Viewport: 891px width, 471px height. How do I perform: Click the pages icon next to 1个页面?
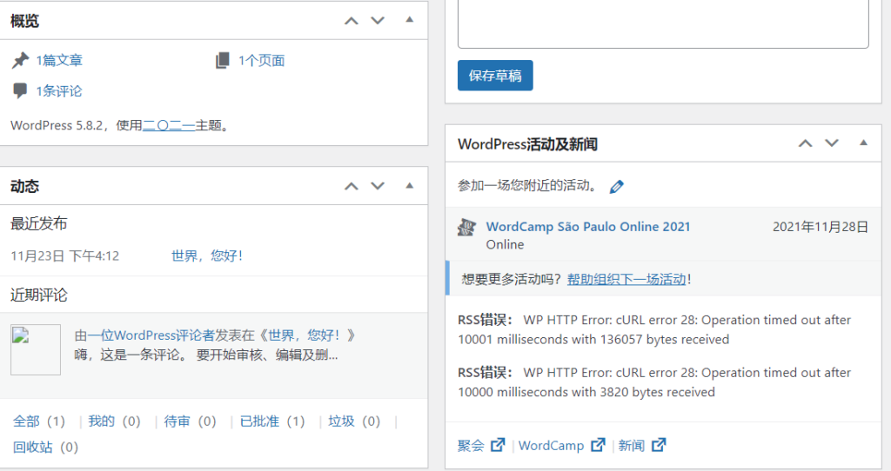[222, 60]
